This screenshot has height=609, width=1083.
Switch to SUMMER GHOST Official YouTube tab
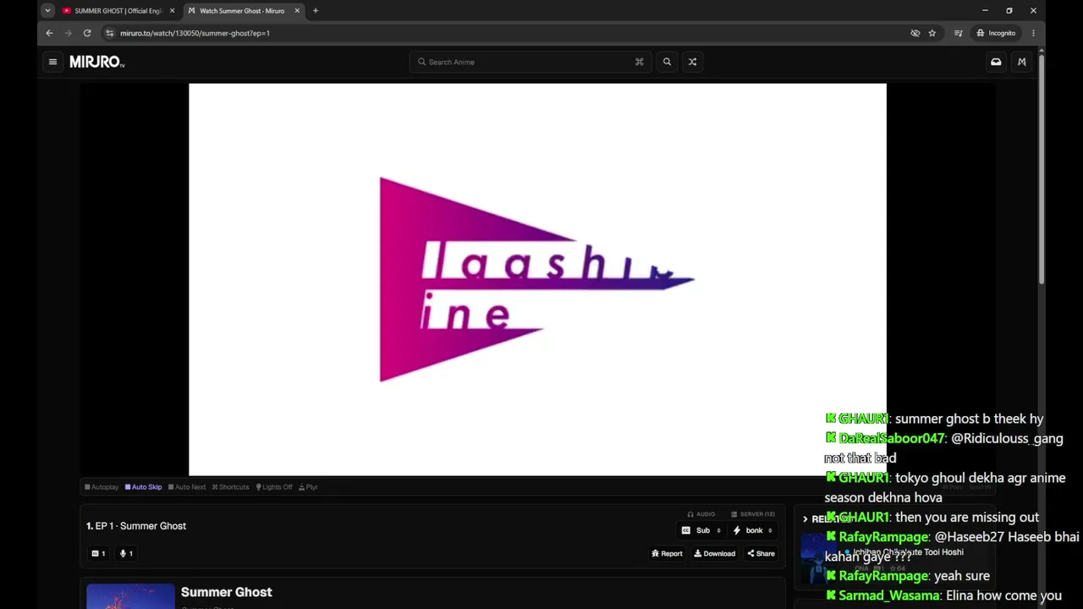(x=118, y=11)
